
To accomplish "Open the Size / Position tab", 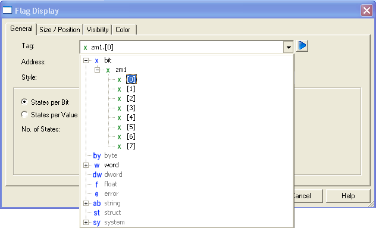I will coord(59,30).
